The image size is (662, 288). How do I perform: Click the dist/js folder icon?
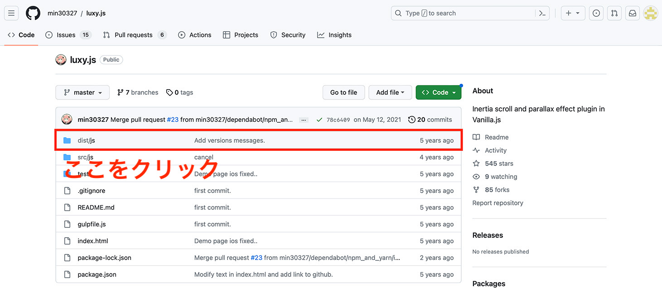point(67,140)
